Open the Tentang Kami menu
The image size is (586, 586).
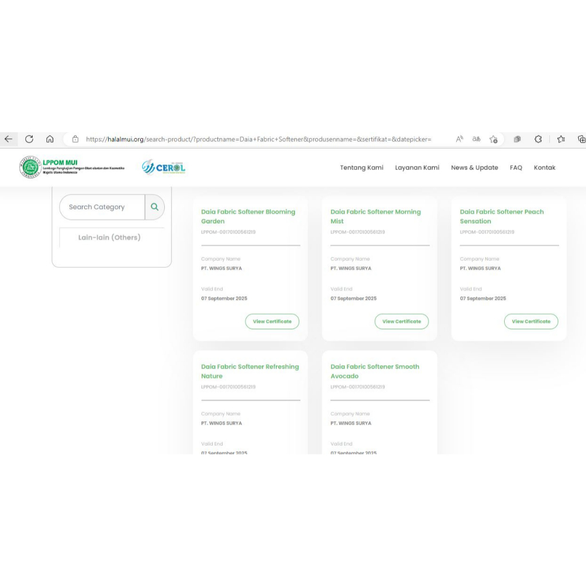[362, 168]
